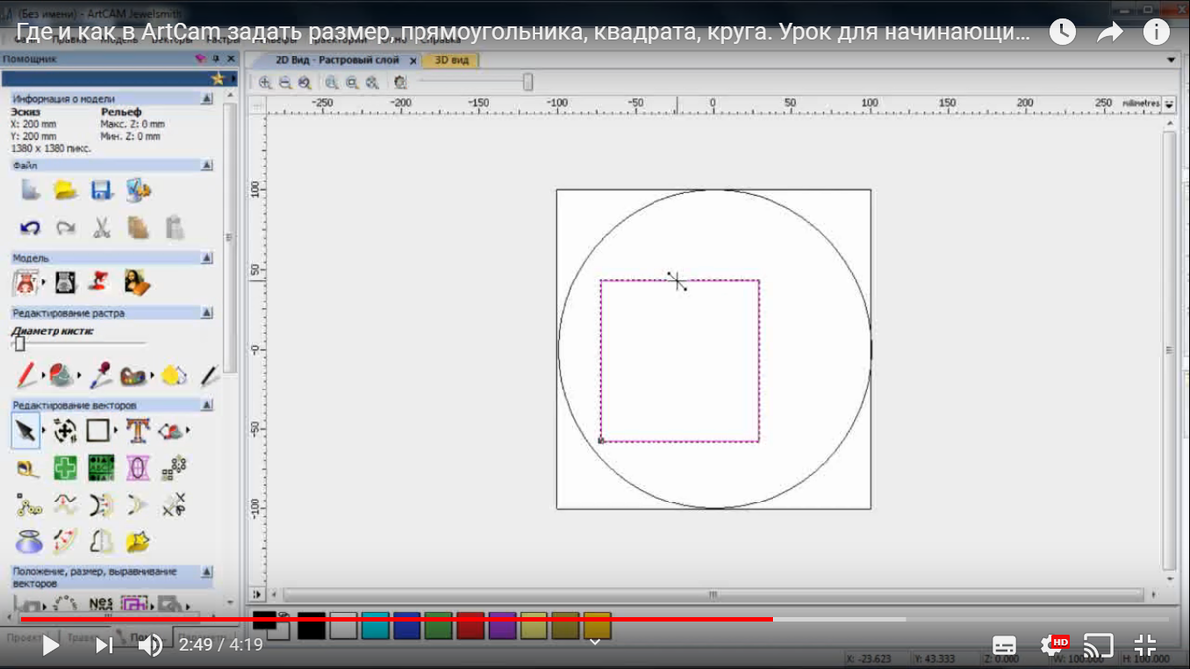Image resolution: width=1190 pixels, height=669 pixels.
Task: Play the YouTube video
Action: [50, 646]
